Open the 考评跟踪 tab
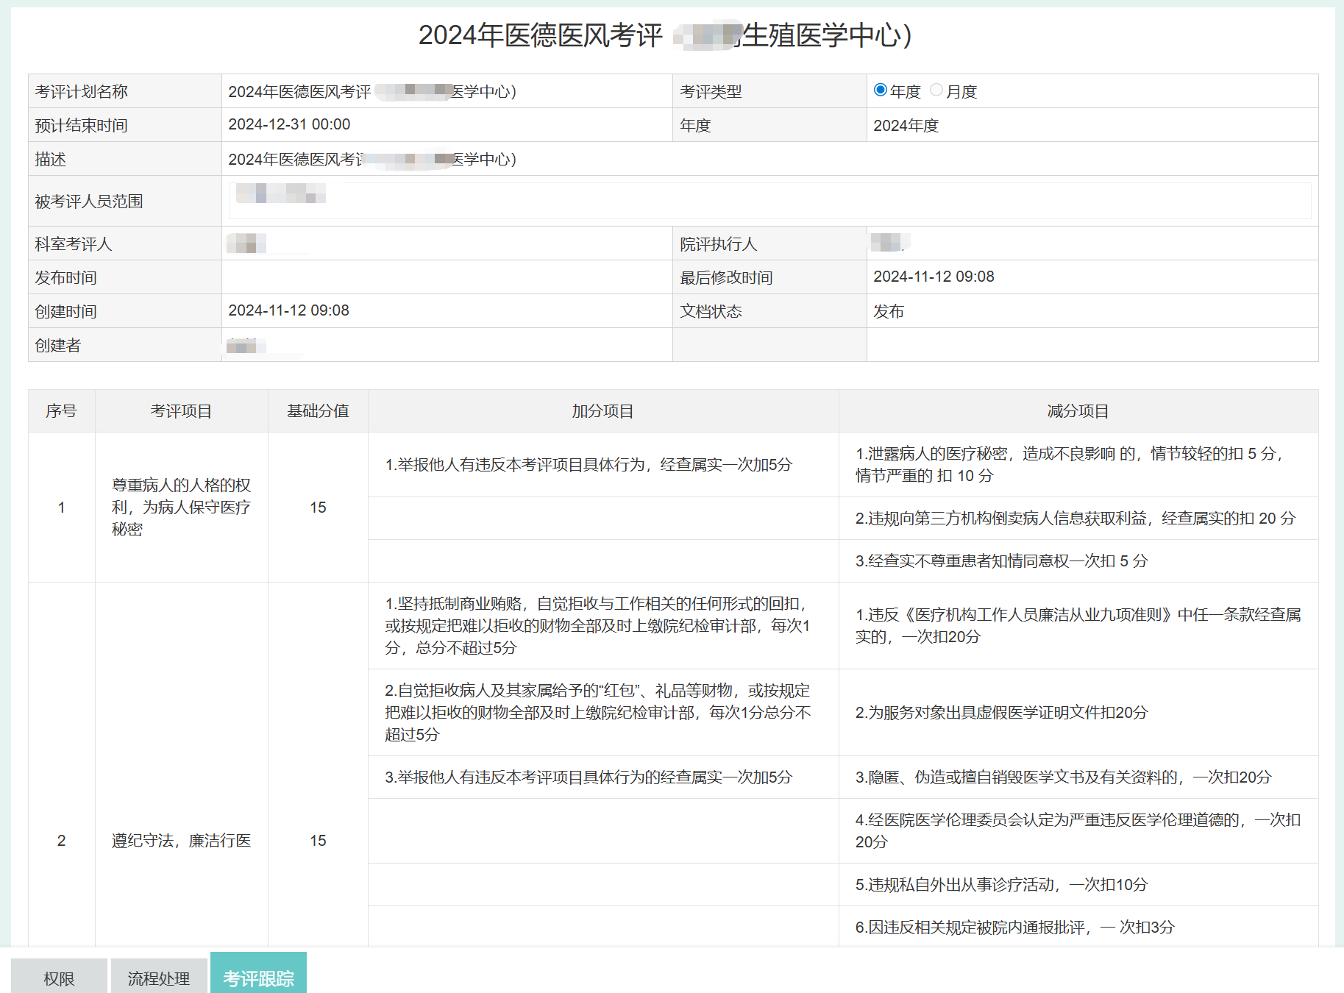This screenshot has height=993, width=1344. [x=258, y=978]
